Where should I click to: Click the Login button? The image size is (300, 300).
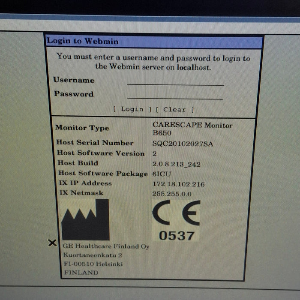132,109
